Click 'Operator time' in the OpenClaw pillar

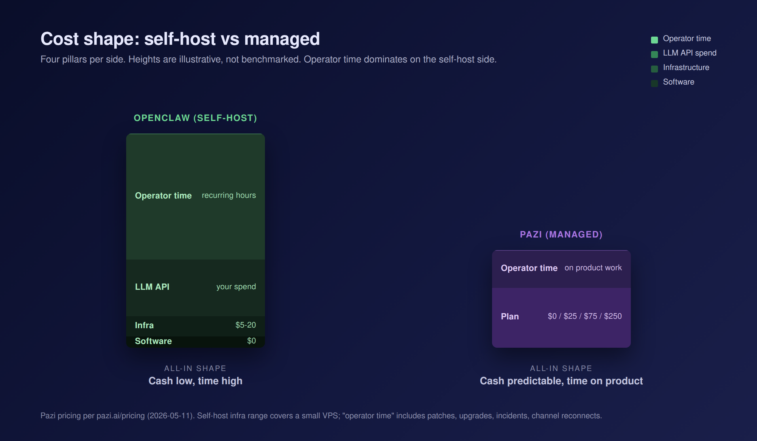163,196
